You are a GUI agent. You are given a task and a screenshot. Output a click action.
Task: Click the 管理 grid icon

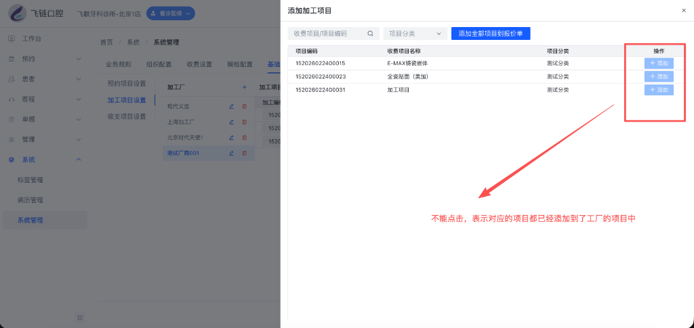pyautogui.click(x=12, y=139)
